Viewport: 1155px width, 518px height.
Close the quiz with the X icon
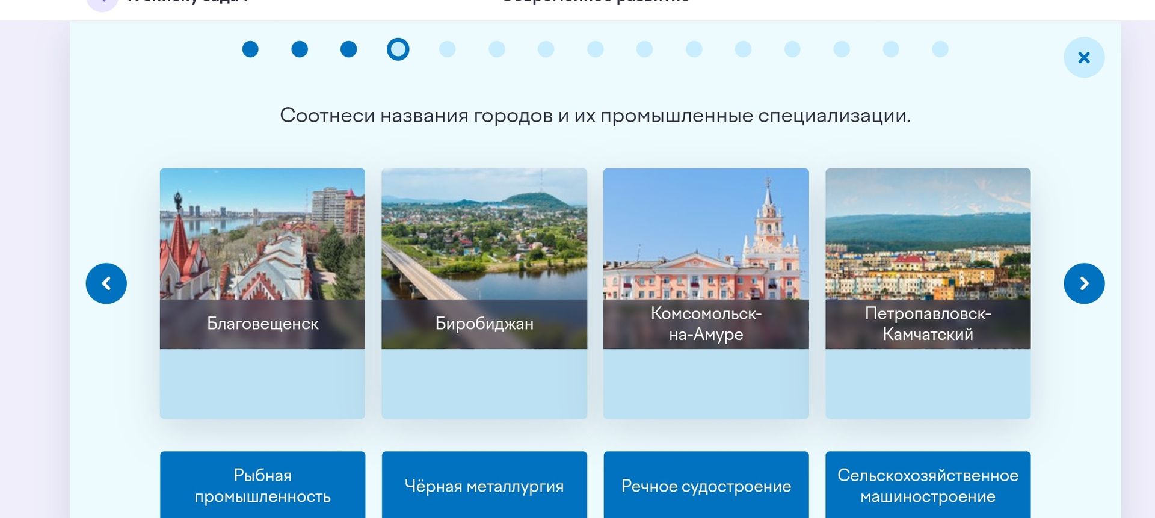(1084, 58)
